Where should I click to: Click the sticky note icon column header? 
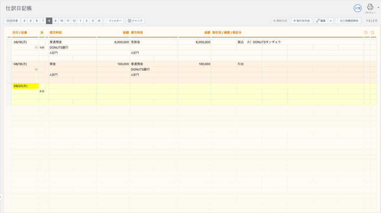pos(372,33)
